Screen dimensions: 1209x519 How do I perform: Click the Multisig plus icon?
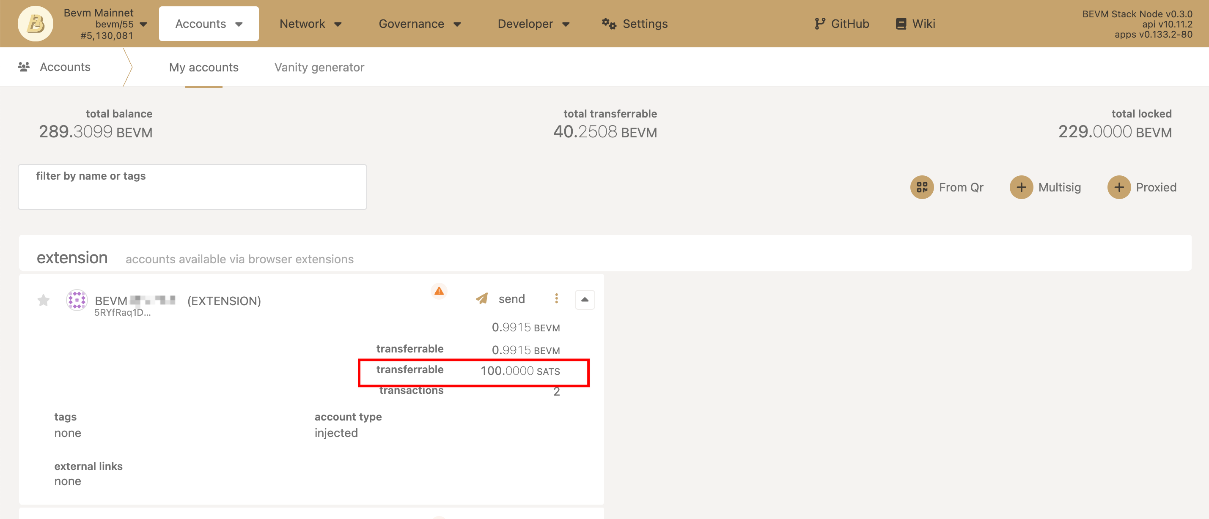tap(1021, 188)
